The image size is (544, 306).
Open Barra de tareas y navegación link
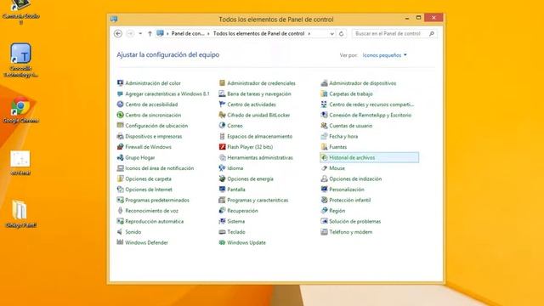(x=259, y=93)
